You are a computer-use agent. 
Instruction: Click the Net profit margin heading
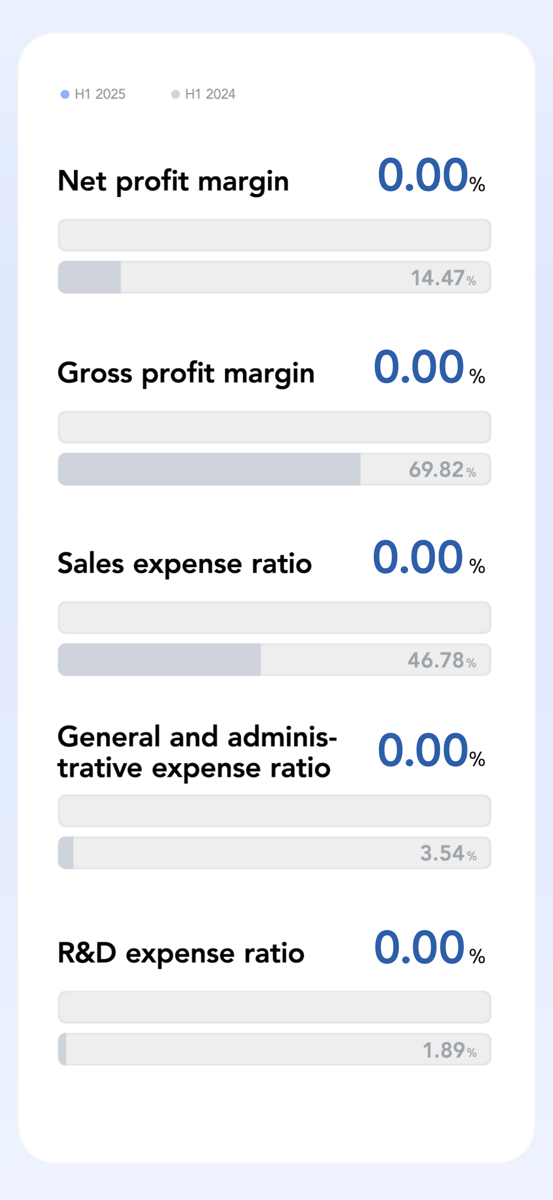pyautogui.click(x=173, y=182)
